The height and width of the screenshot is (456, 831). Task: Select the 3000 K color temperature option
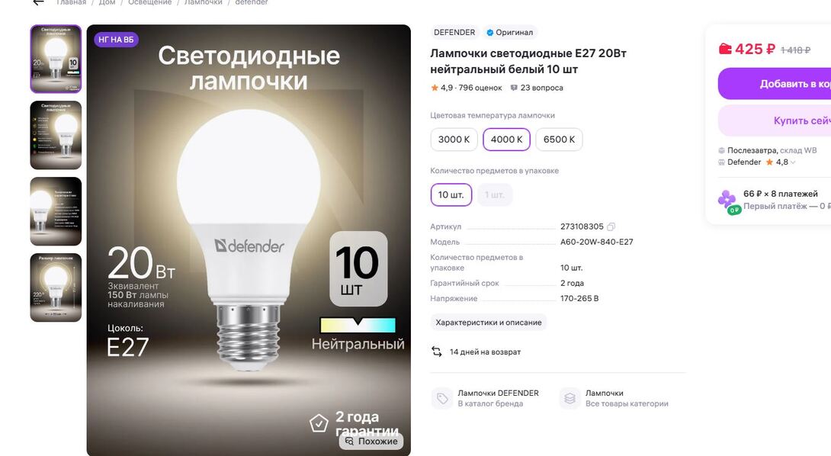point(454,140)
